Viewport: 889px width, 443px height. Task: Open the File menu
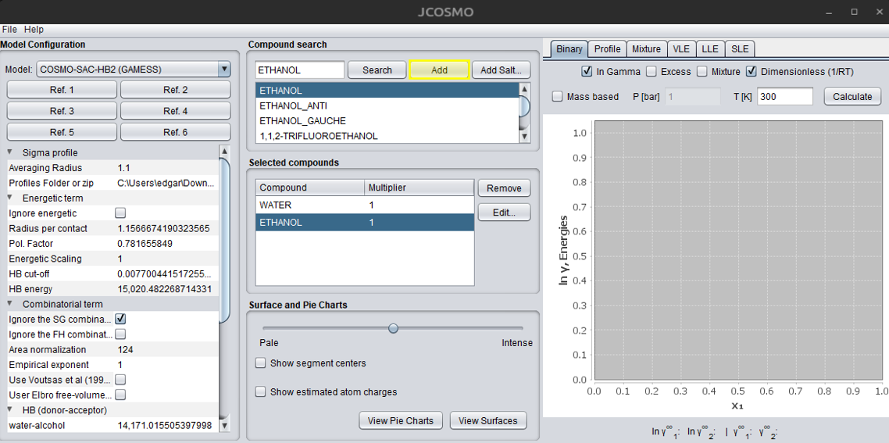click(x=9, y=29)
